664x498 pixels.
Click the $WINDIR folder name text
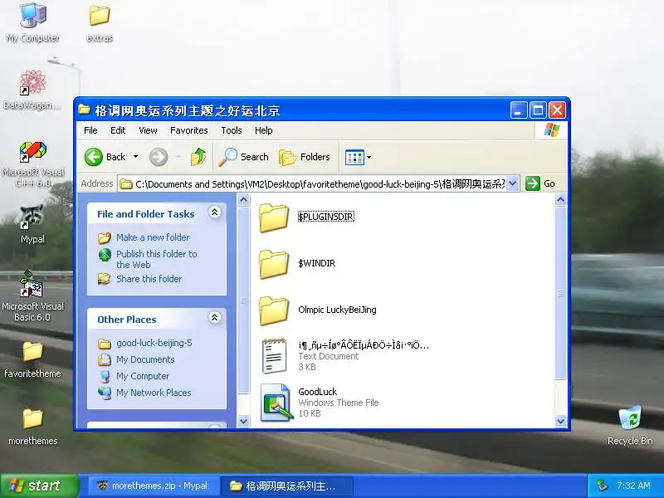click(317, 263)
